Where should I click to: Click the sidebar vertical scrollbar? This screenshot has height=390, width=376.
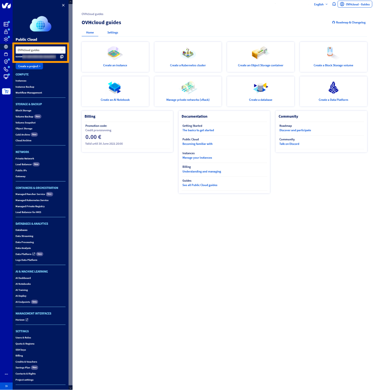tap(71, 188)
